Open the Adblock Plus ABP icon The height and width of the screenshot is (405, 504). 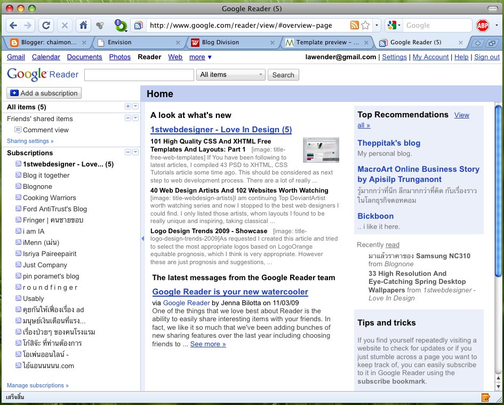[x=483, y=26]
